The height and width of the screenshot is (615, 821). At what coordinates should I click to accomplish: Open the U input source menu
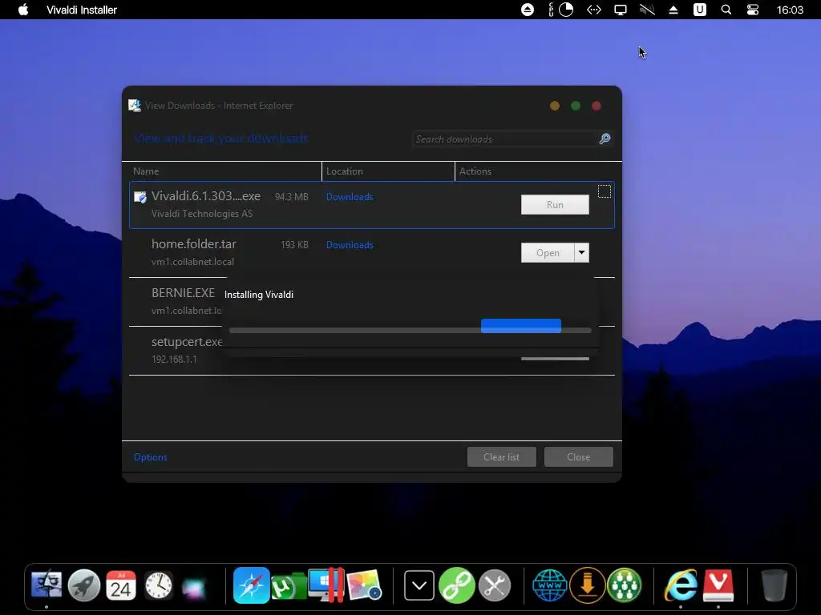pyautogui.click(x=699, y=10)
